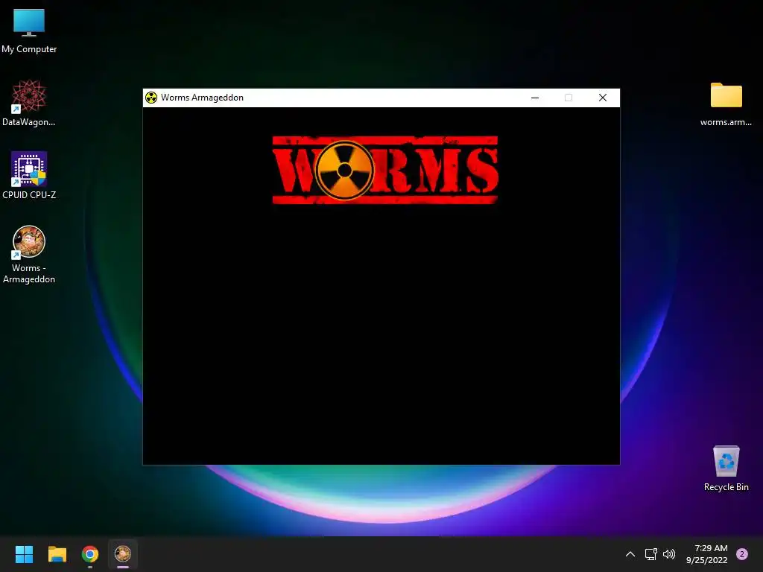The height and width of the screenshot is (572, 763).
Task: Open File Explorer from the taskbar
Action: 57,554
